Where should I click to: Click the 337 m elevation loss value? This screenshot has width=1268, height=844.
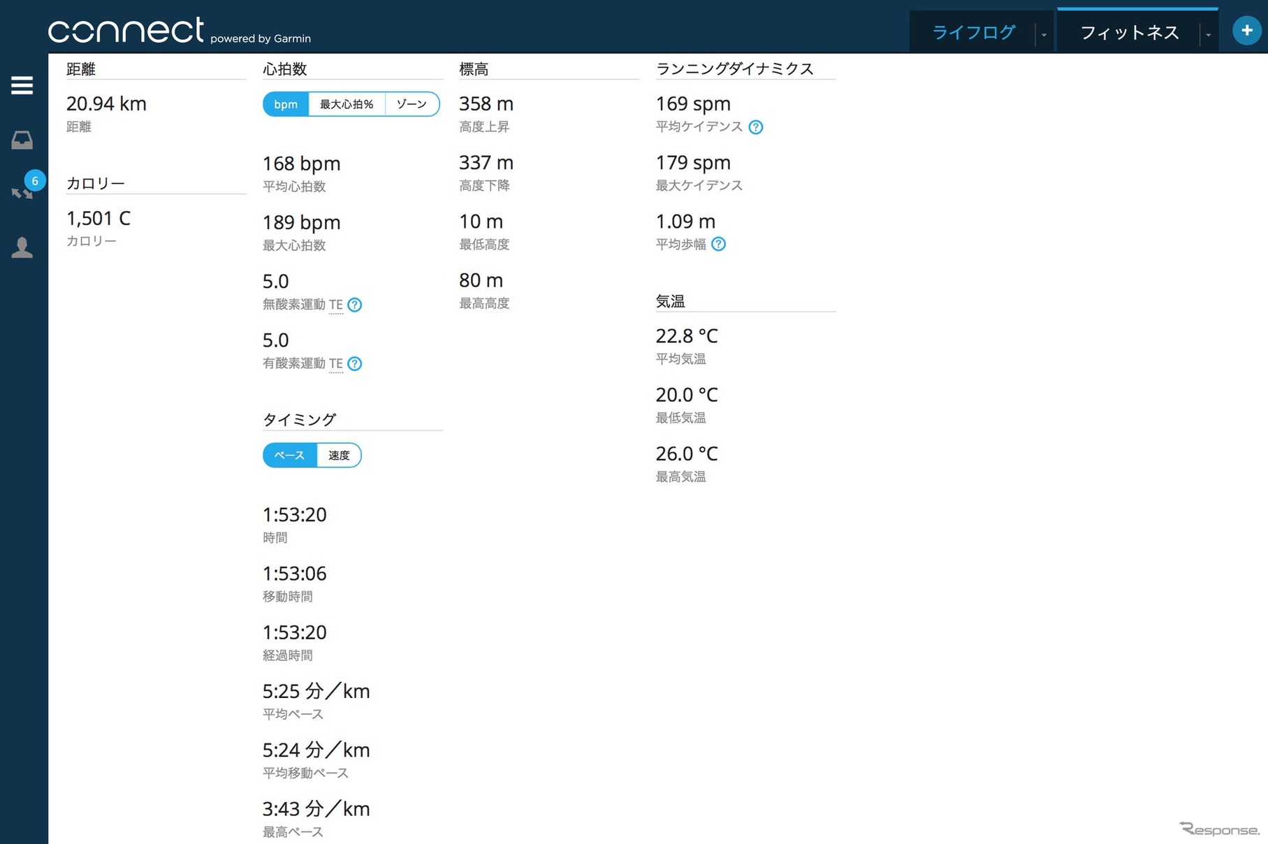[x=486, y=163]
